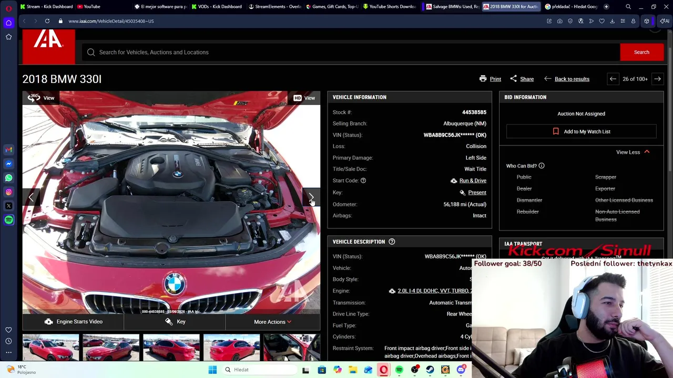Open Steam from the taskbar
673x378 pixels.
430,370
